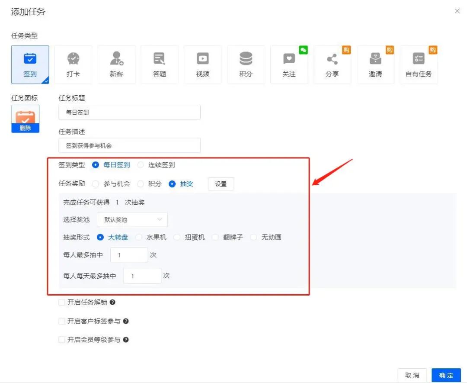Select 翻牌子 lottery format
The width and height of the screenshot is (467, 383).
215,237
